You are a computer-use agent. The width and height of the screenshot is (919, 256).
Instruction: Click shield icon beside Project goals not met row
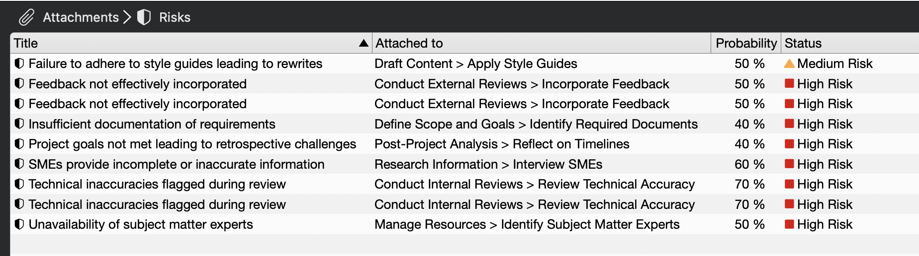coord(19,144)
